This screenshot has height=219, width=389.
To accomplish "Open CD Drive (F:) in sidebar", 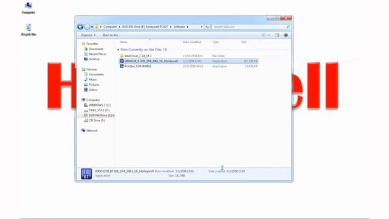I will pos(97,120).
